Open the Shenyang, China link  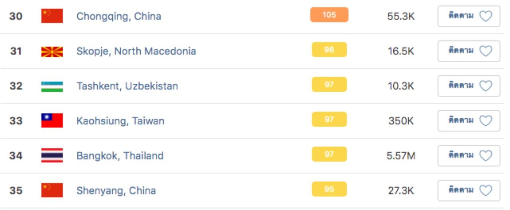coord(116,191)
